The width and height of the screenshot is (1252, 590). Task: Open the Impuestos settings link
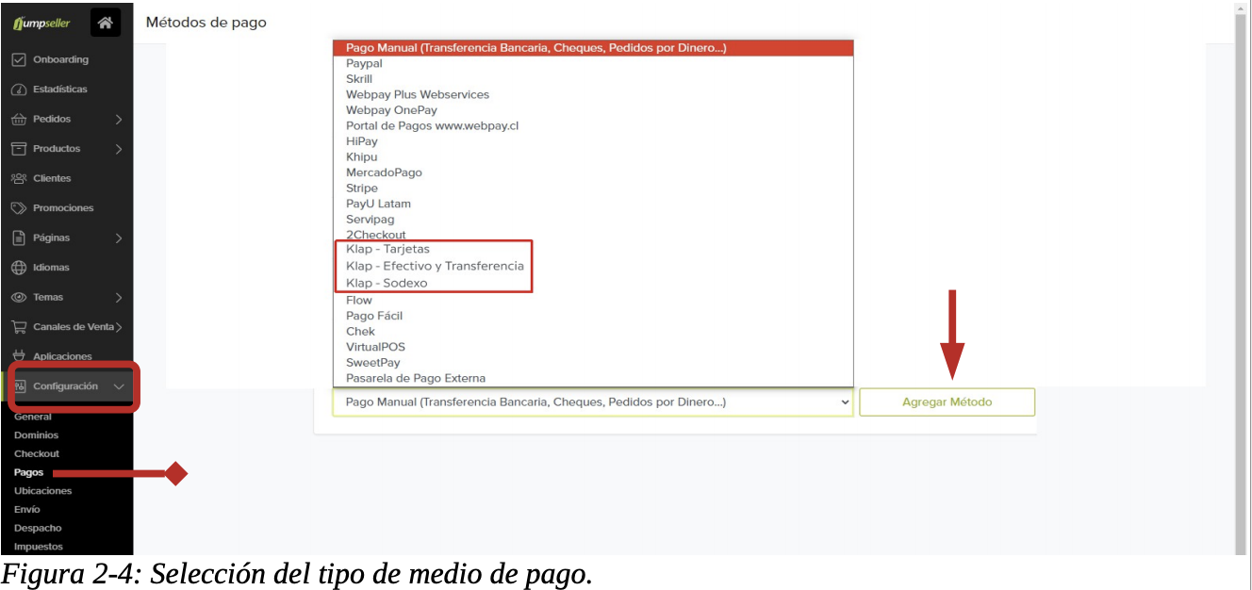pyautogui.click(x=39, y=547)
